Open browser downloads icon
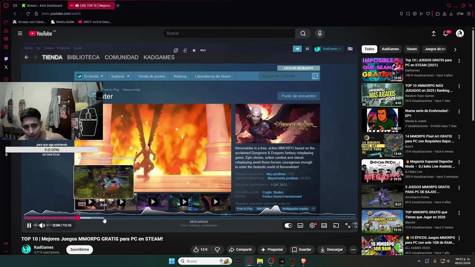Image resolution: width=475 pixels, height=267 pixels. (x=451, y=14)
